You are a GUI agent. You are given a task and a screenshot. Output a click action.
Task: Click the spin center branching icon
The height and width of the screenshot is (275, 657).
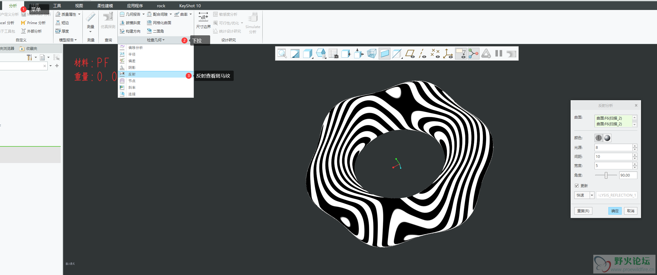pos(473,54)
